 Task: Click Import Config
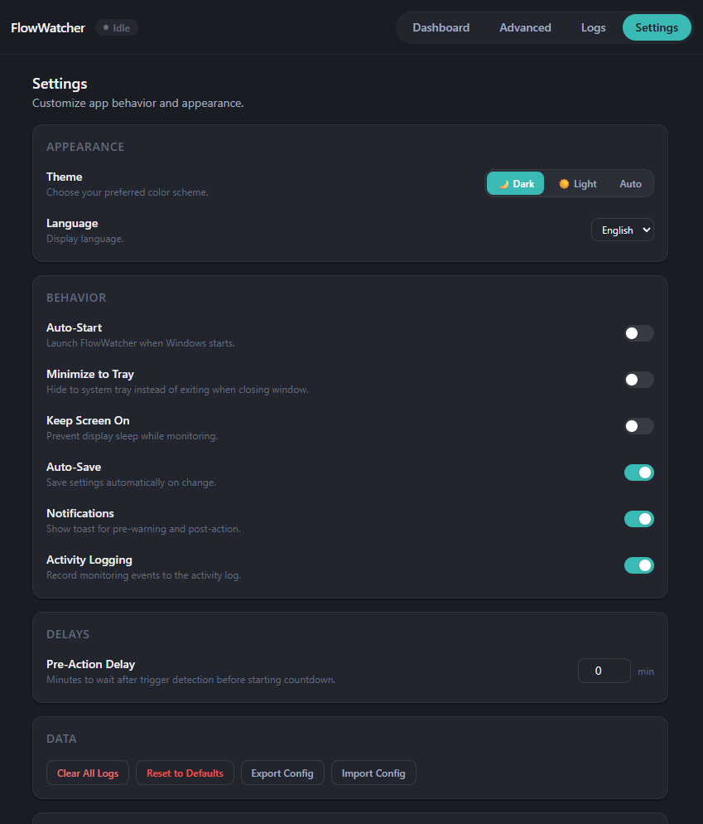point(373,772)
